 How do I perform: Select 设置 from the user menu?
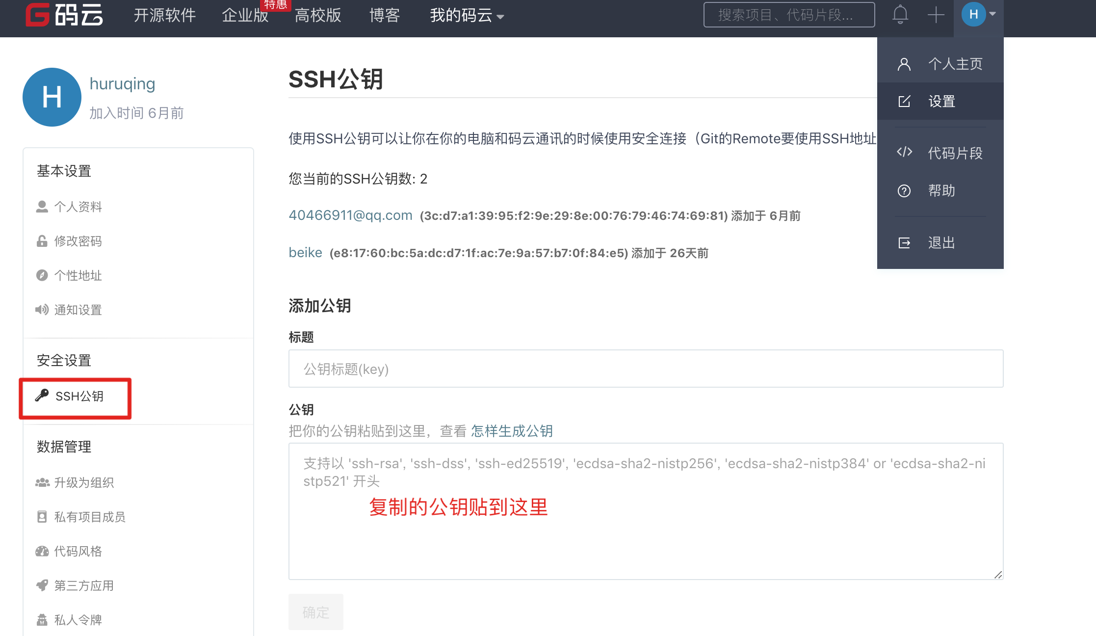(x=940, y=101)
